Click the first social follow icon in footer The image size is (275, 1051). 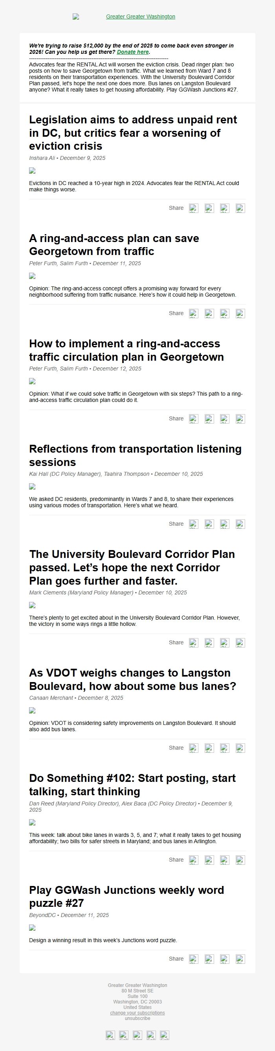[110, 1035]
